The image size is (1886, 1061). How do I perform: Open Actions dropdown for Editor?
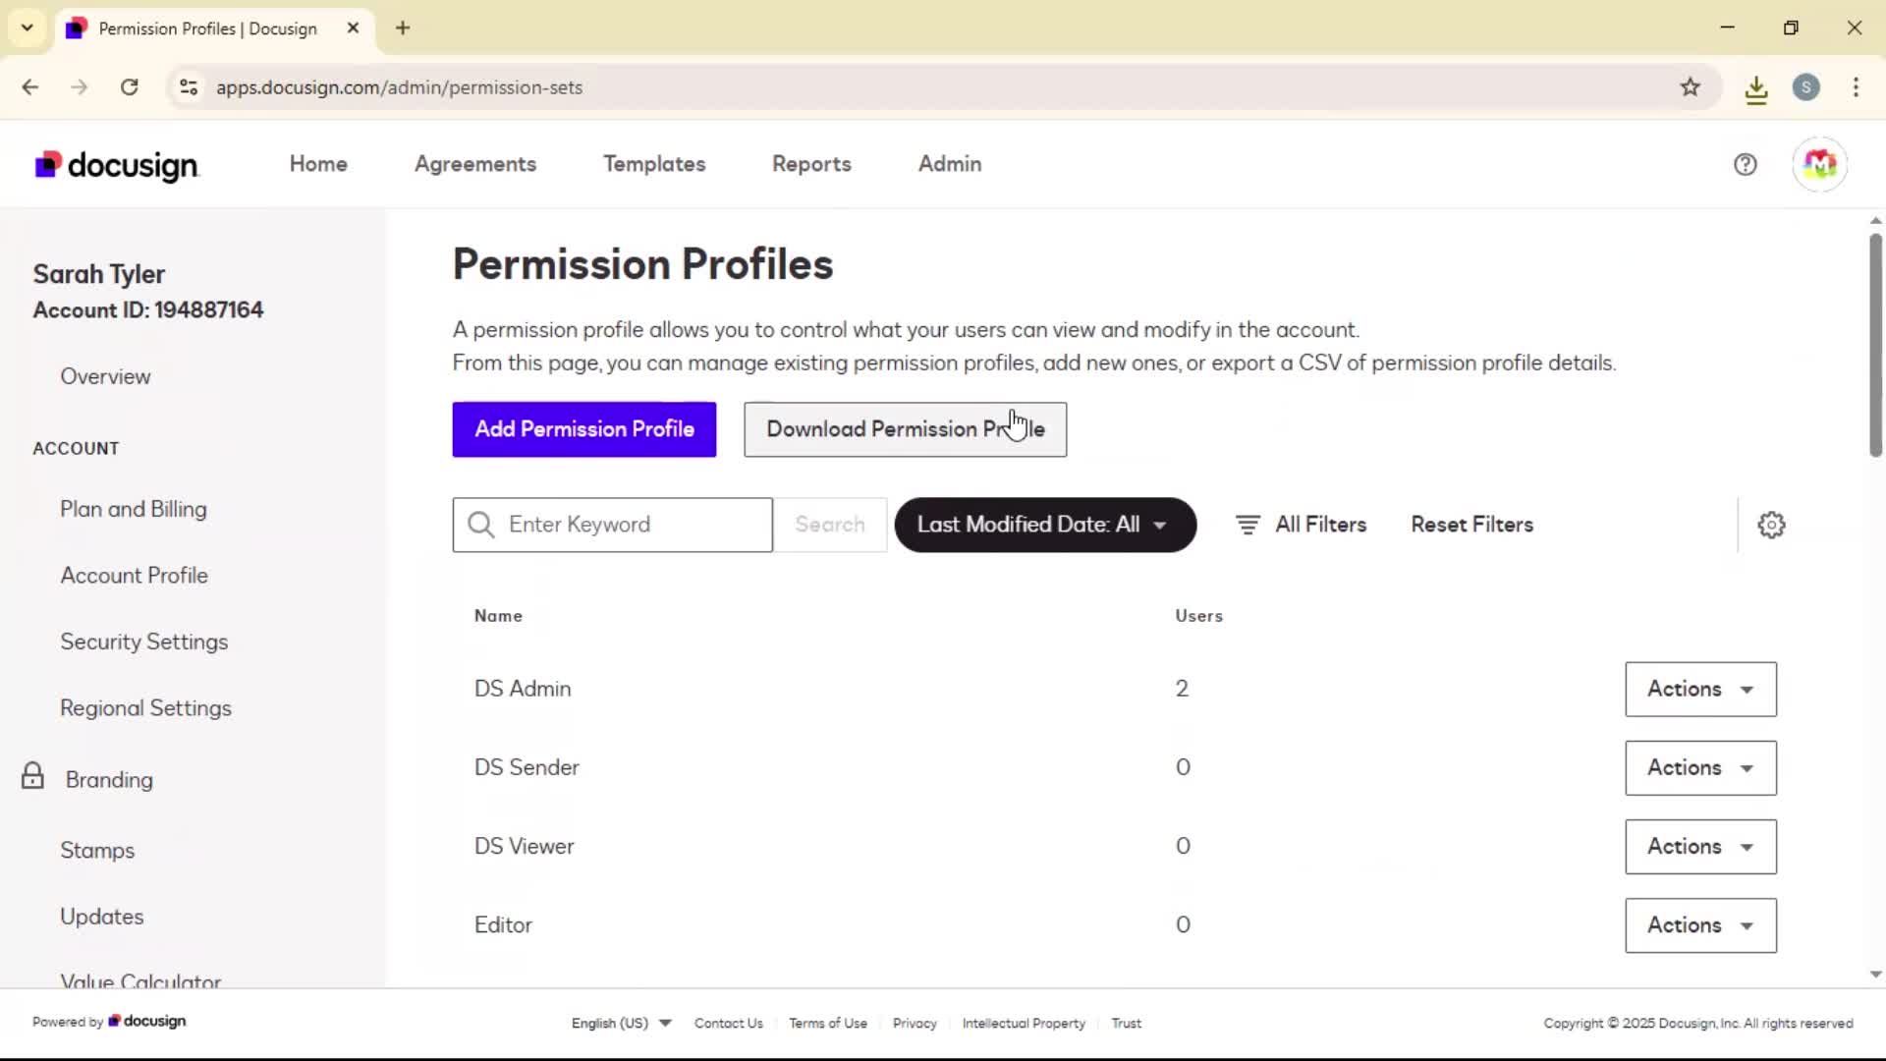(1700, 924)
